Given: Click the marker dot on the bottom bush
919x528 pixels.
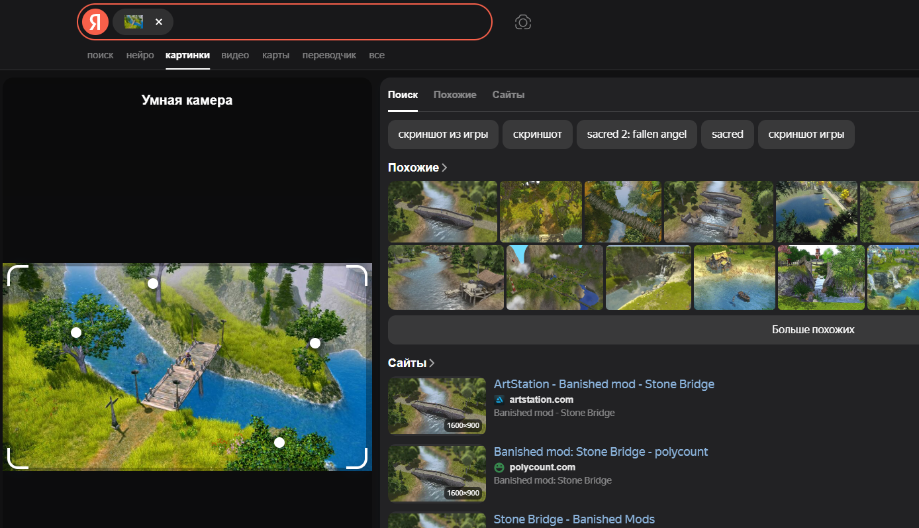Looking at the screenshot, I should tap(279, 443).
